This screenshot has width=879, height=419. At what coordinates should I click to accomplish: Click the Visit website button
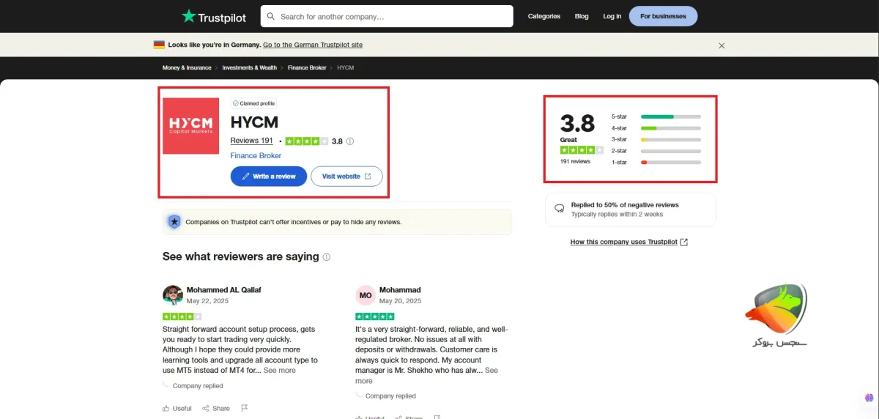[346, 176]
